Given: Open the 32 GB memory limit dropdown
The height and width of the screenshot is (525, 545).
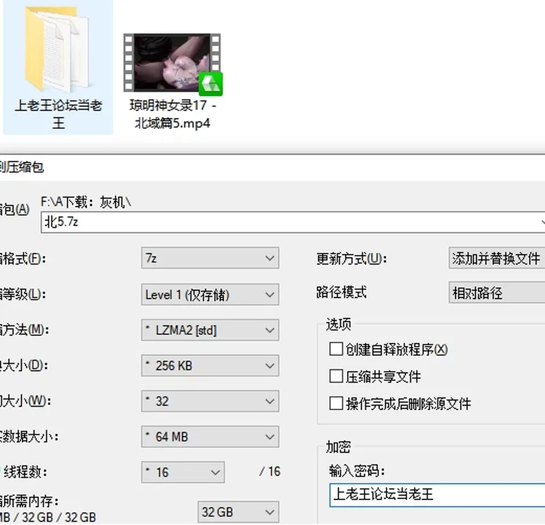Looking at the screenshot, I should 238,512.
